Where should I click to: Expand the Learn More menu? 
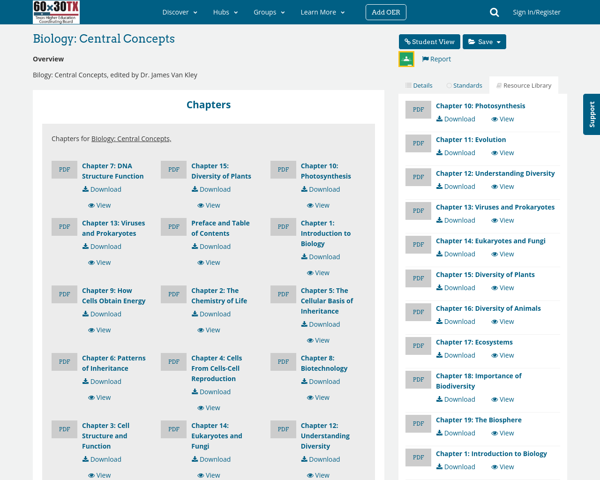pyautogui.click(x=322, y=12)
